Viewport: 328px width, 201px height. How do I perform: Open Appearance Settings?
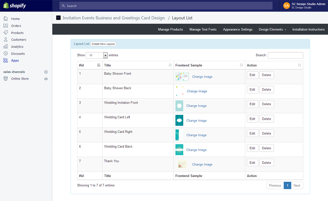click(237, 29)
